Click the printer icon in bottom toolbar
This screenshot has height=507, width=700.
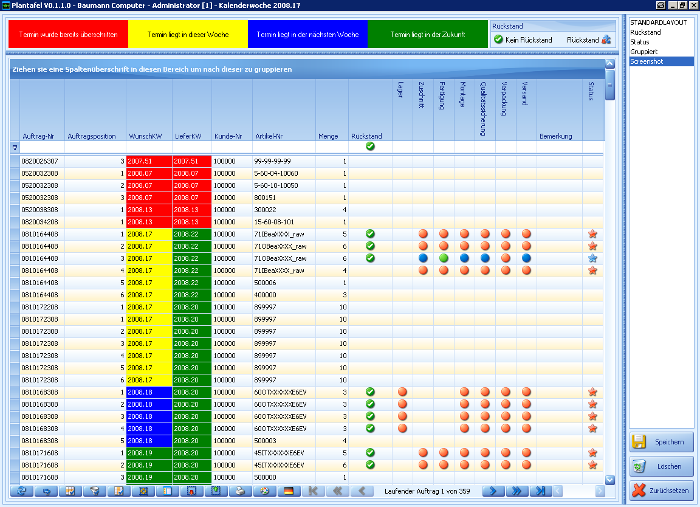point(241,491)
